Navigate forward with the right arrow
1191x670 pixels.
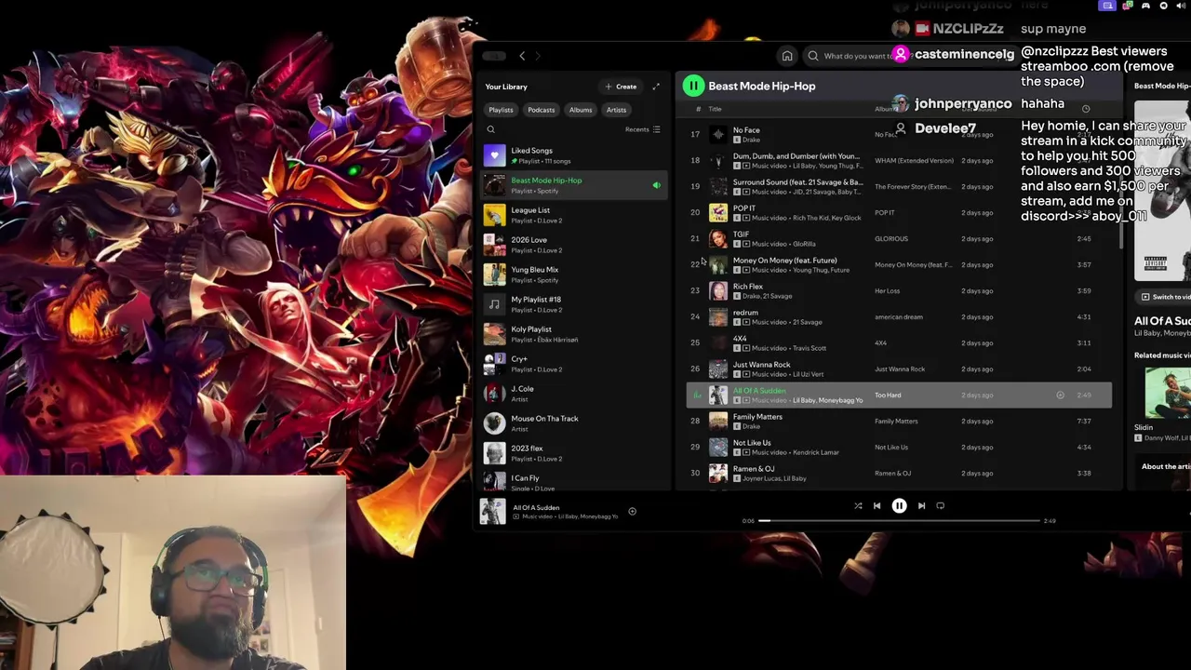click(x=539, y=56)
